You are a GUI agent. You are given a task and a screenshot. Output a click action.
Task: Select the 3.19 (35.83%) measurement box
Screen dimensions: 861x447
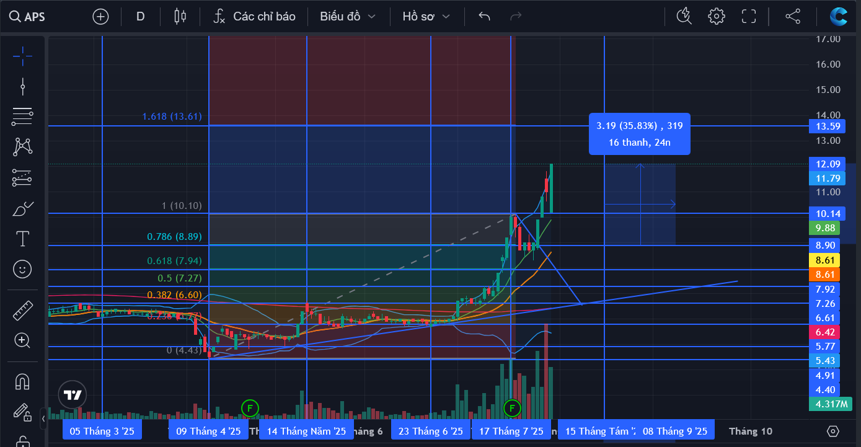(x=640, y=135)
